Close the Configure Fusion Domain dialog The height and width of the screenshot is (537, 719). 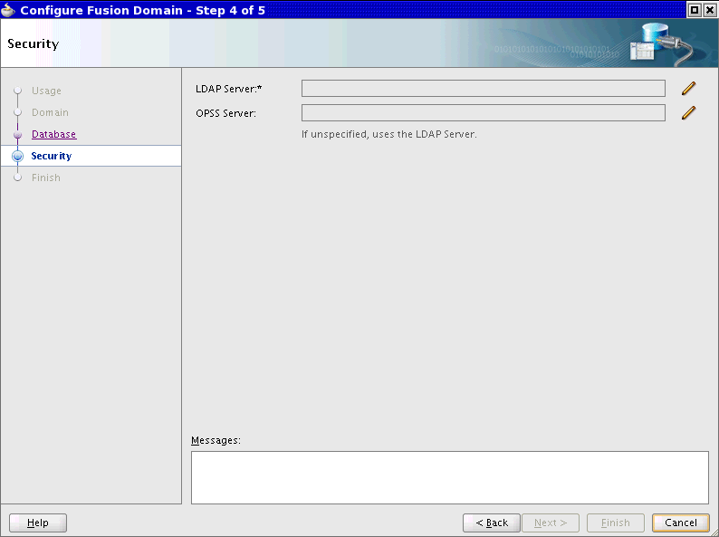709,10
